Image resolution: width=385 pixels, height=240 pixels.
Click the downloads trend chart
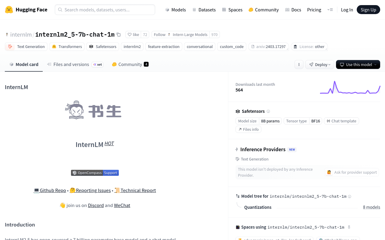(350, 87)
